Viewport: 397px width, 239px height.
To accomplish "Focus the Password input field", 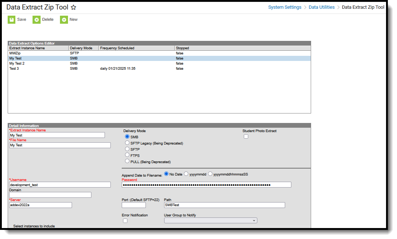I will coord(206,185).
